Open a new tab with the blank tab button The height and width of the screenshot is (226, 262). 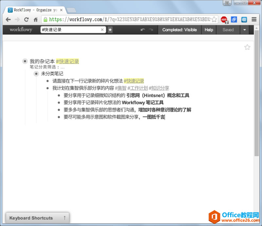click(x=71, y=10)
